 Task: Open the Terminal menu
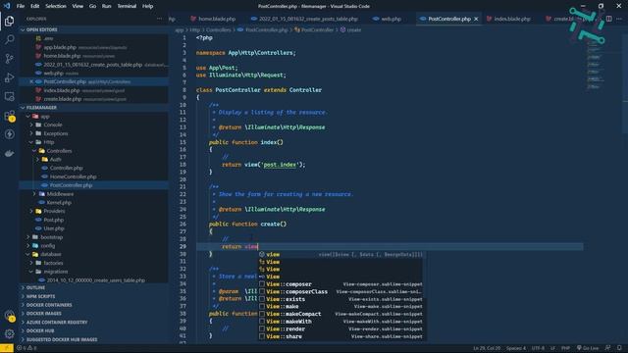127,6
